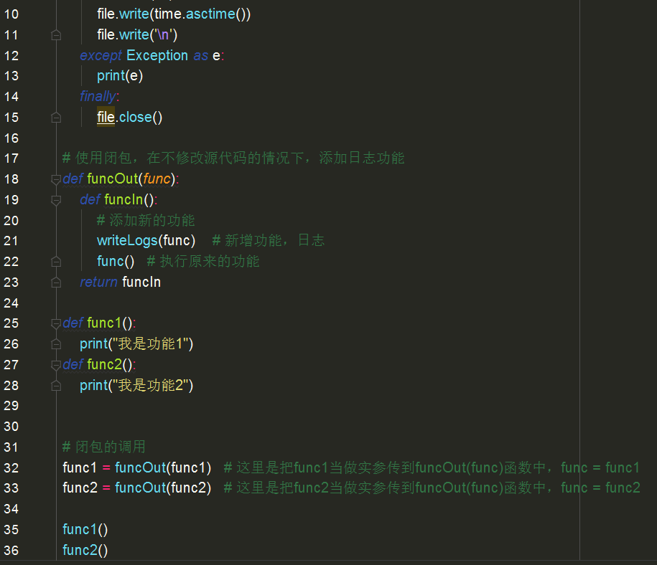This screenshot has width=657, height=565.
Task: Click the orange 'func' parameter on line 18
Action: click(157, 179)
